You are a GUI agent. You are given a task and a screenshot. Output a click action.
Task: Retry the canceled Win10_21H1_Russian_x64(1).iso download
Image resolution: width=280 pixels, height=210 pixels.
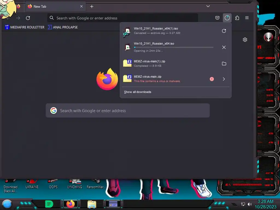224,31
